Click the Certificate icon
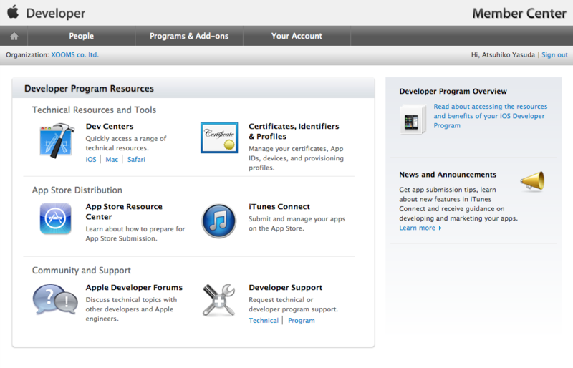This screenshot has height=368, width=573. click(x=219, y=137)
